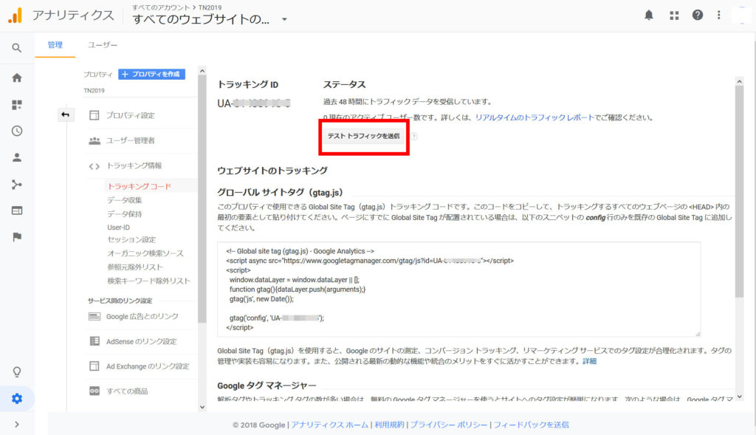The image size is (756, 435).
Task: Select User-ID item
Action: [x=119, y=227]
